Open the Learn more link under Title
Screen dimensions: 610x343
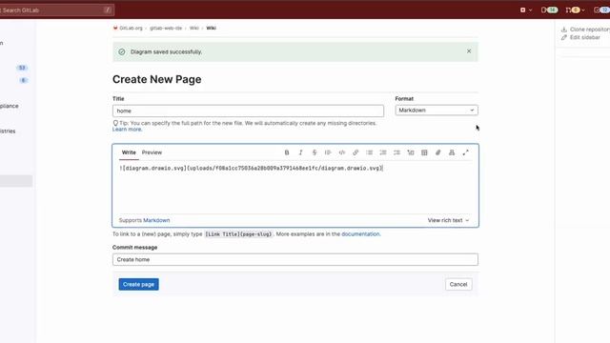[127, 130]
